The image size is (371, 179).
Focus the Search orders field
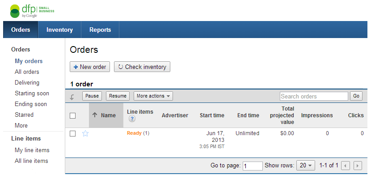coord(314,96)
